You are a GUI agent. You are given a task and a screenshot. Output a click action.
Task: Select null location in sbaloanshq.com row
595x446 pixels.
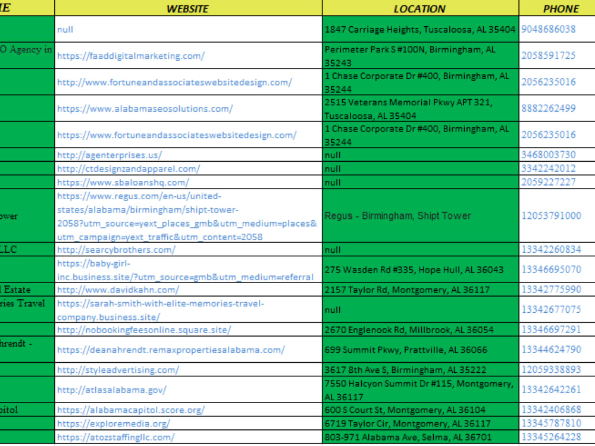(420, 182)
